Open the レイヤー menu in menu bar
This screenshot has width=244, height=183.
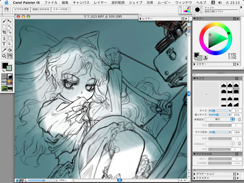pos(100,3)
